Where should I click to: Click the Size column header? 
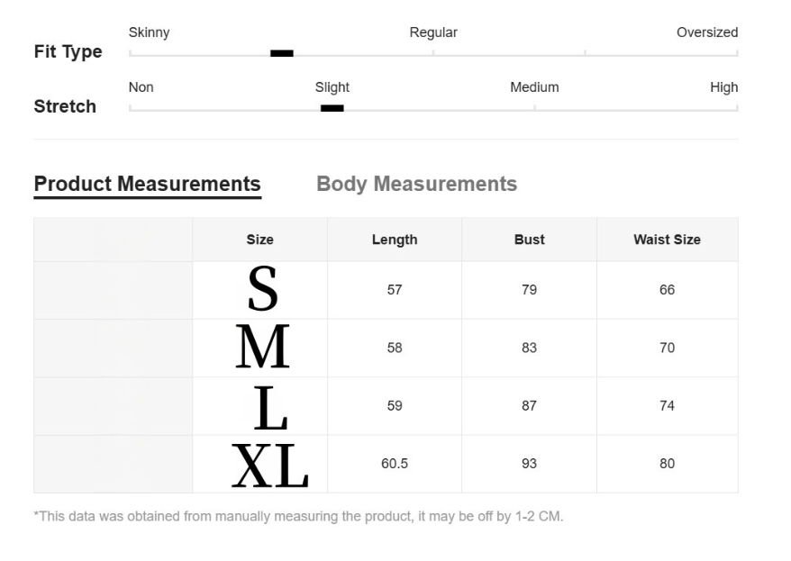259,240
